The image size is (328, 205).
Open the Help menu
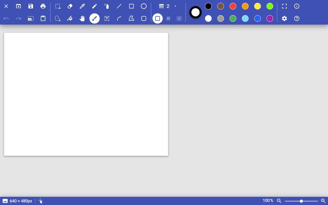tap(297, 19)
